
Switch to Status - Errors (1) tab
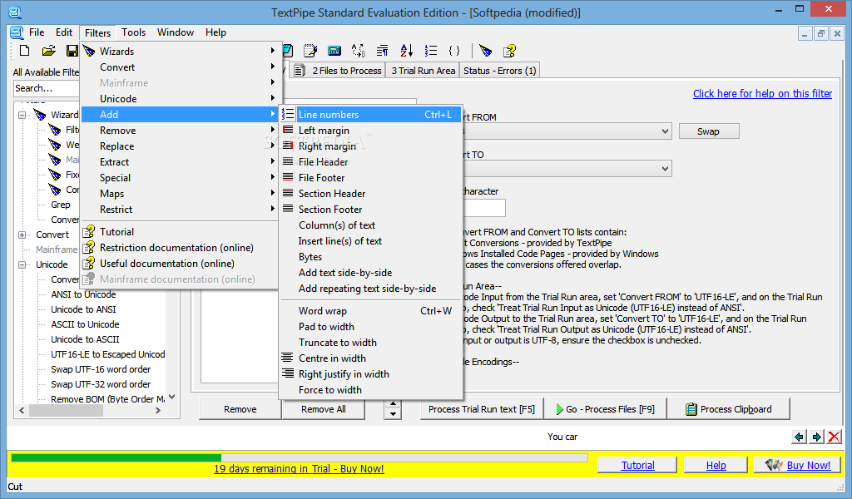(x=499, y=71)
